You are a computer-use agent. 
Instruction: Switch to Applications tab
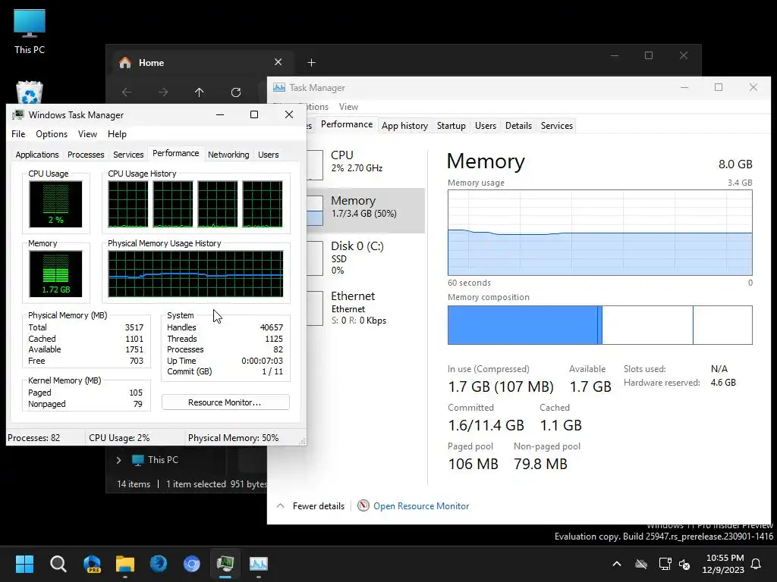click(37, 155)
